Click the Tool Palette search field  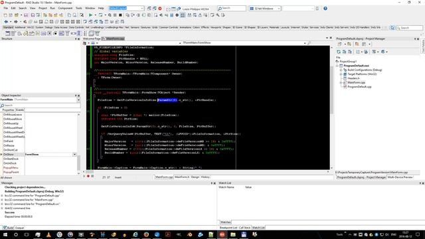pos(409,28)
